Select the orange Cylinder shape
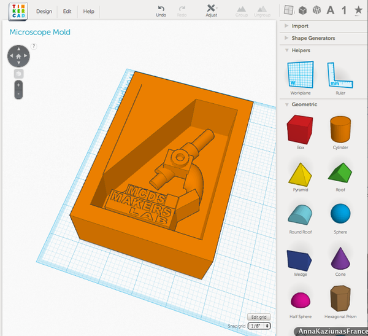 tap(340, 132)
